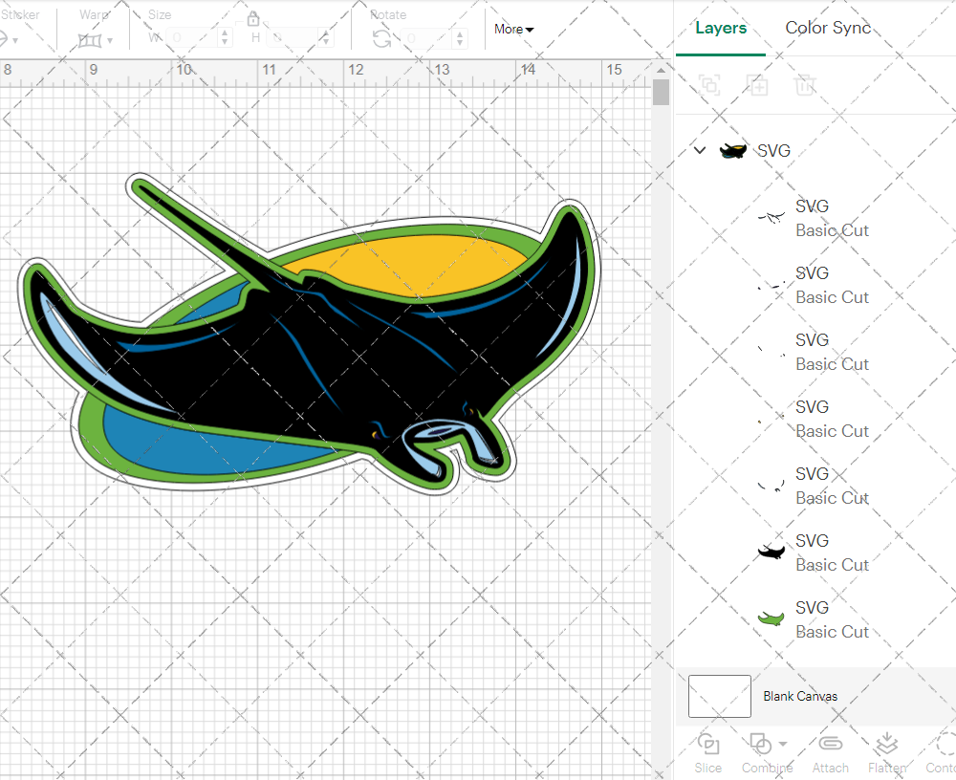The height and width of the screenshot is (780, 956).
Task: Open the Sticker dropdown arrow
Action: click(15, 41)
